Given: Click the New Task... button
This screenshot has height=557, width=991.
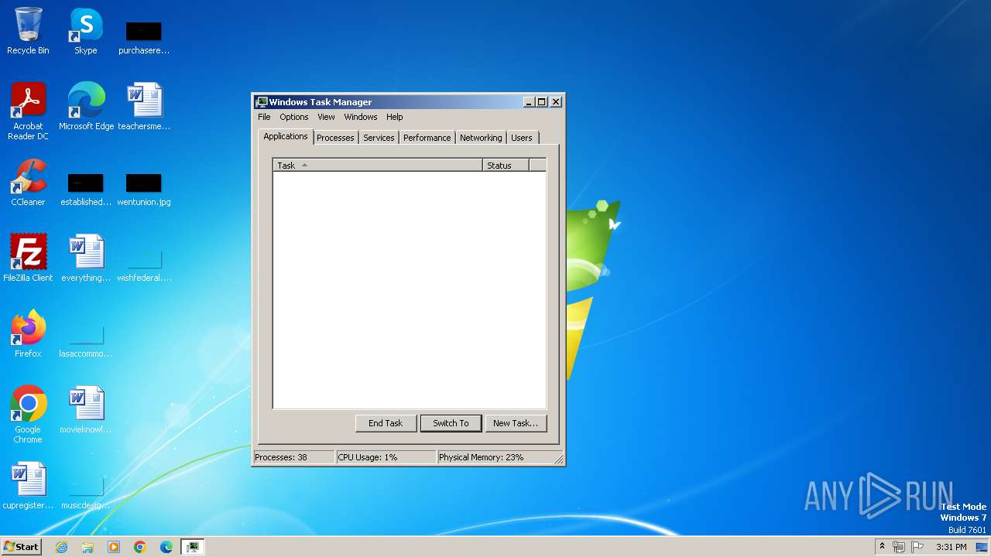Looking at the screenshot, I should coord(516,423).
